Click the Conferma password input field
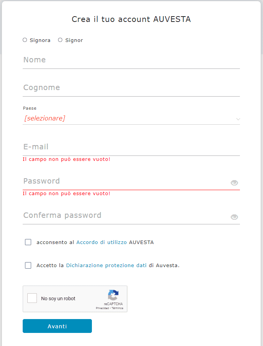Viewport: 263px width, 346px height. tap(126, 216)
